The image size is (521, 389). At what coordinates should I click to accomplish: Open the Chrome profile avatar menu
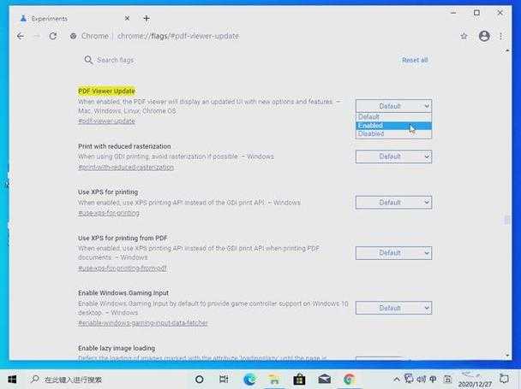coord(484,36)
